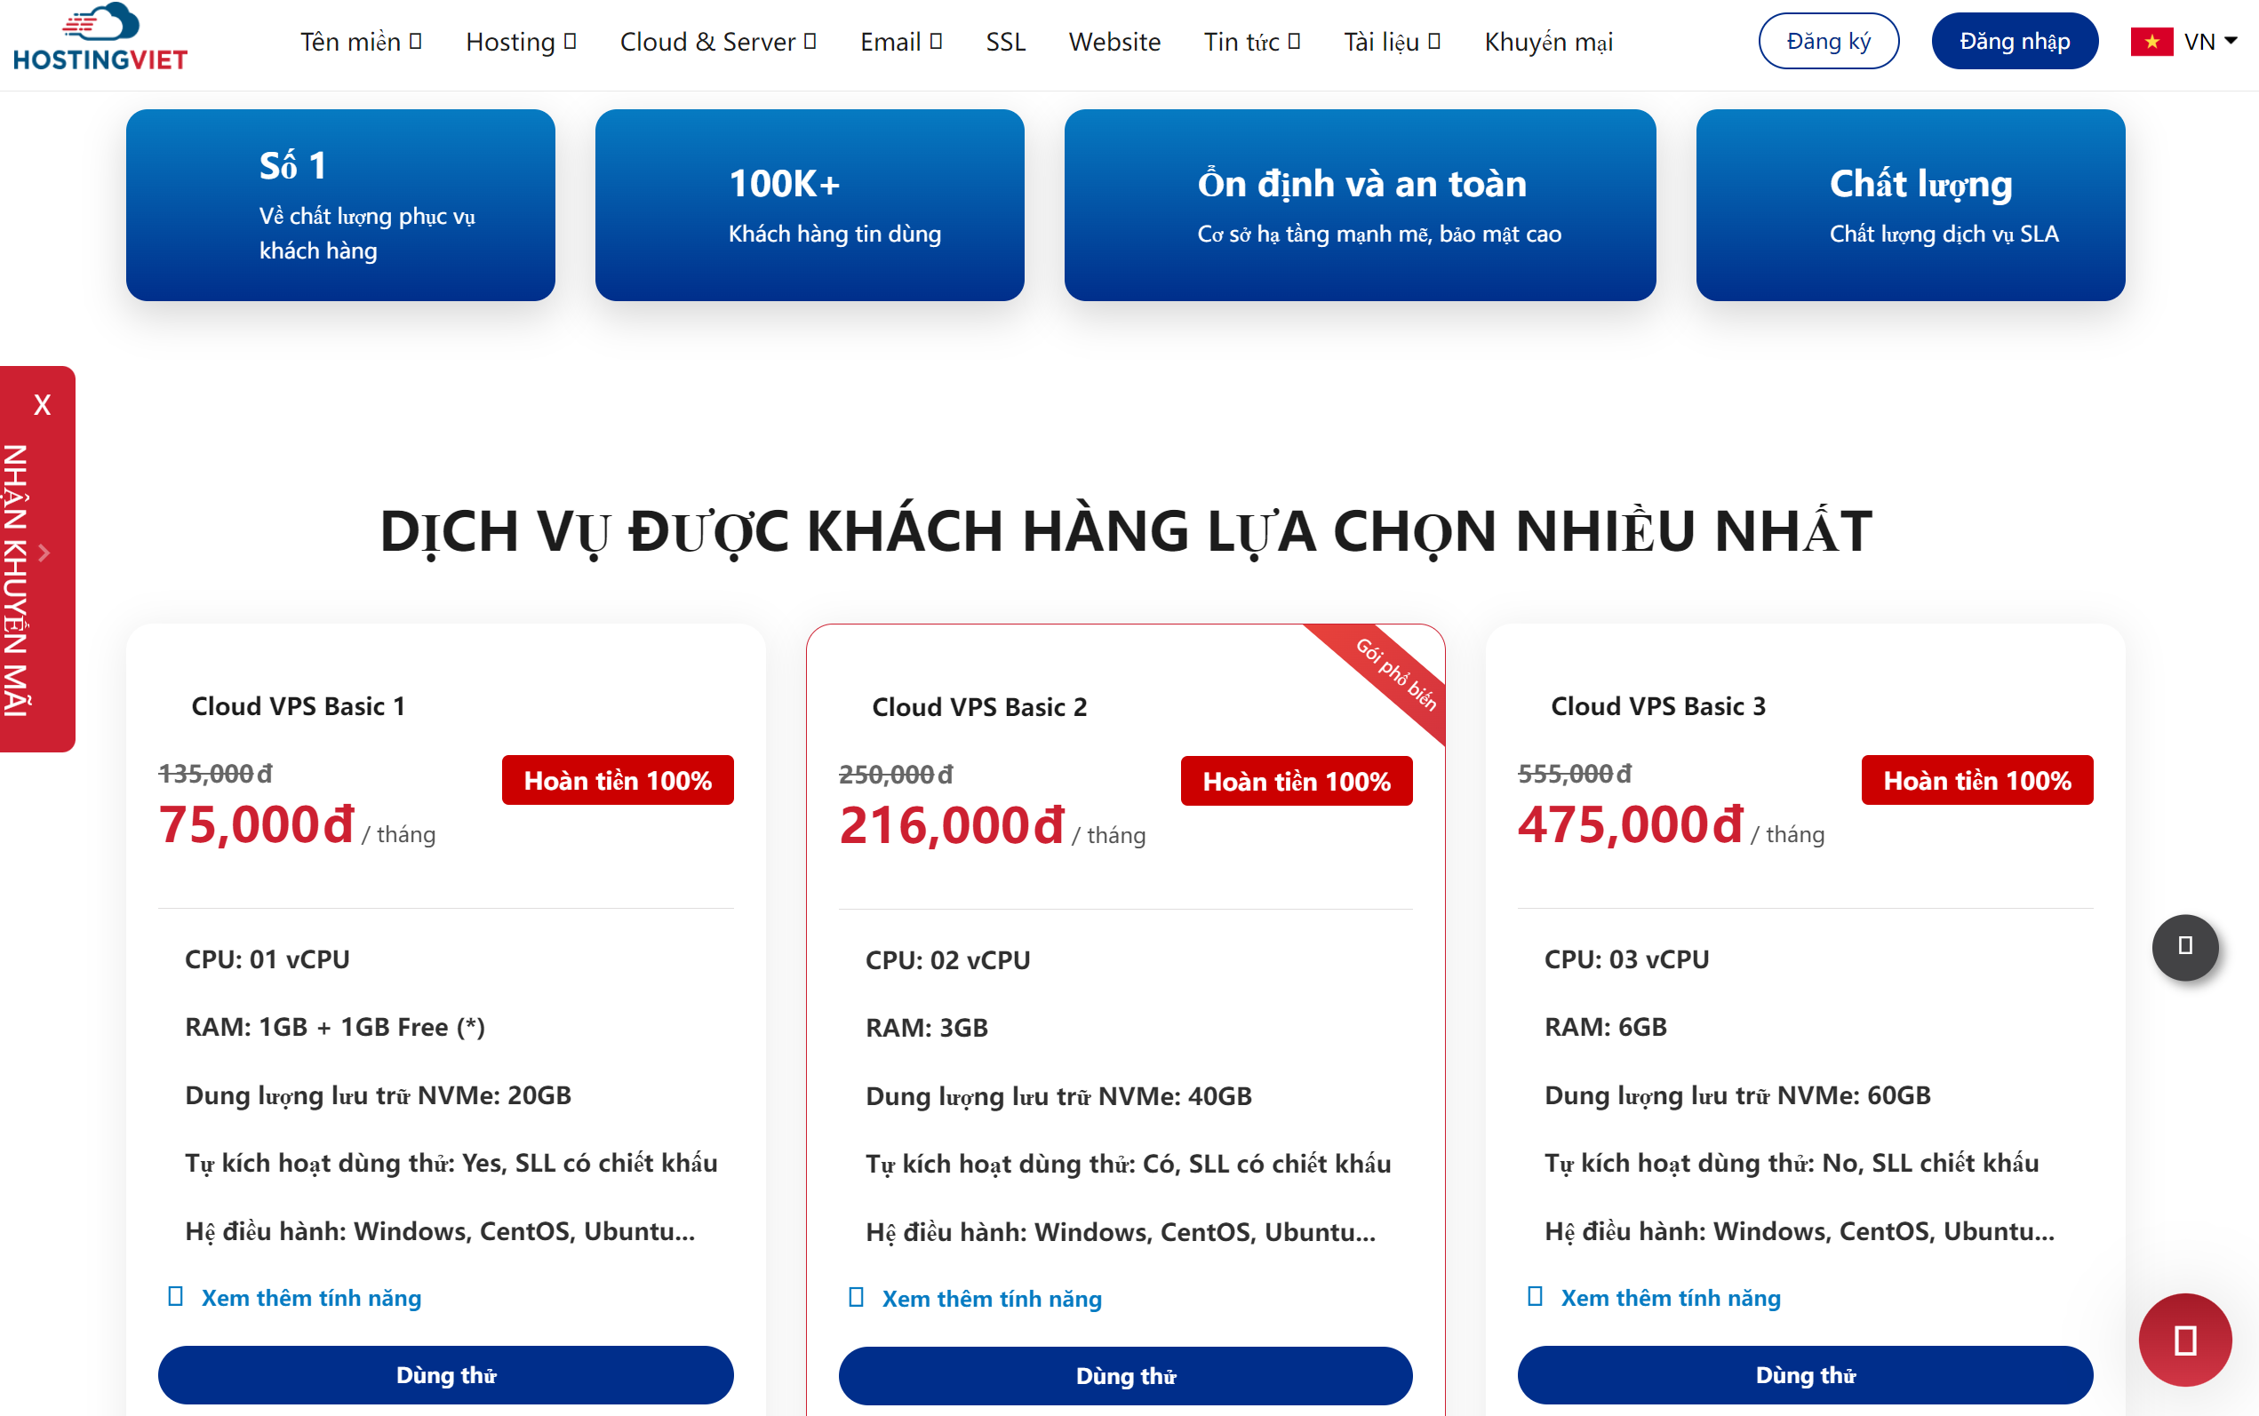Click the dark round floating button

coord(2184,947)
